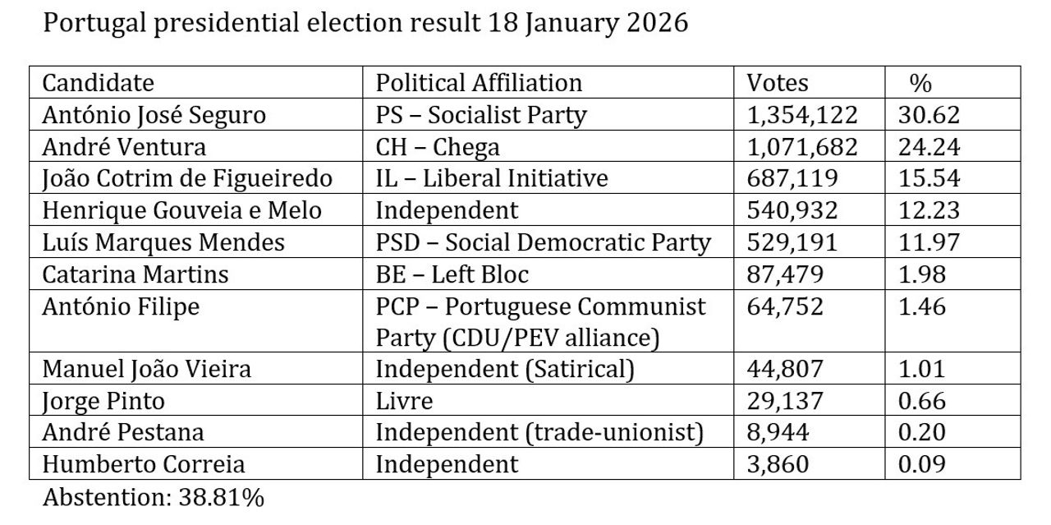The height and width of the screenshot is (525, 1051).
Task: Select the 'CH – Chega' cell
Action: click(438, 147)
